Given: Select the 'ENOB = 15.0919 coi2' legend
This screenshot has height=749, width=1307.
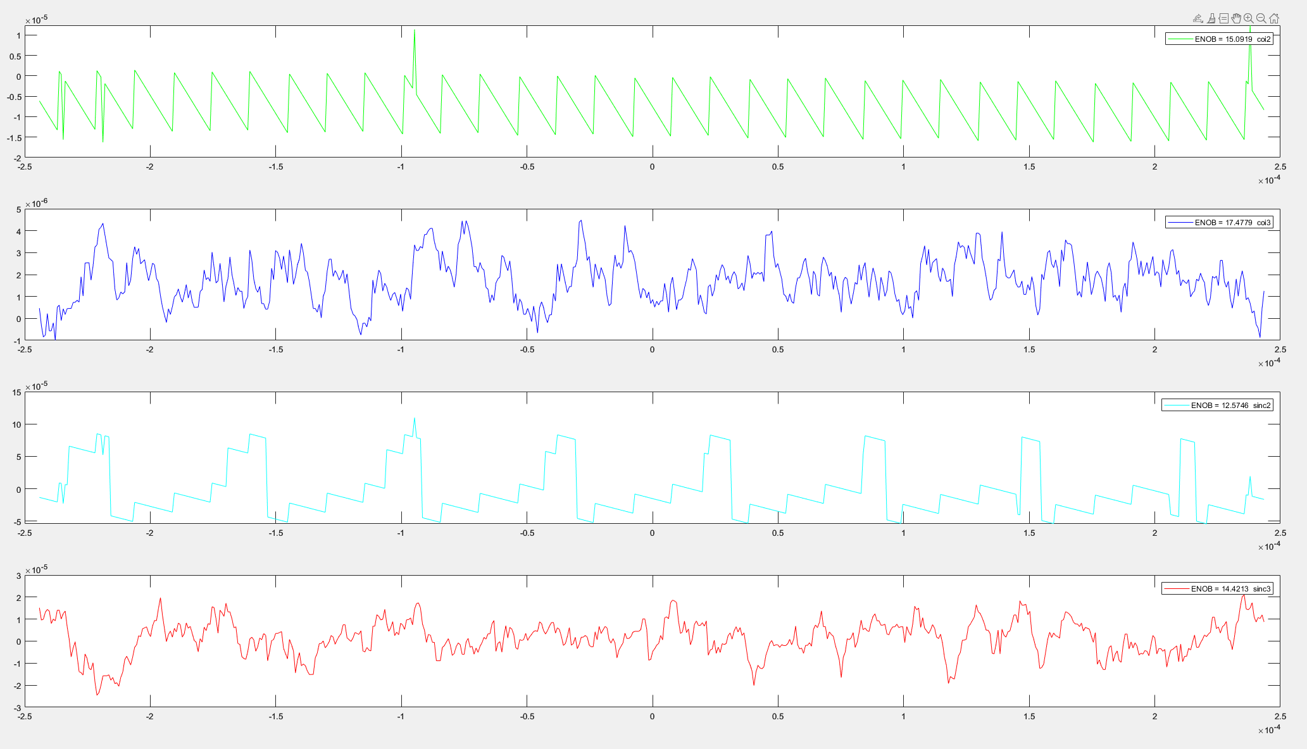Looking at the screenshot, I should (x=1219, y=39).
